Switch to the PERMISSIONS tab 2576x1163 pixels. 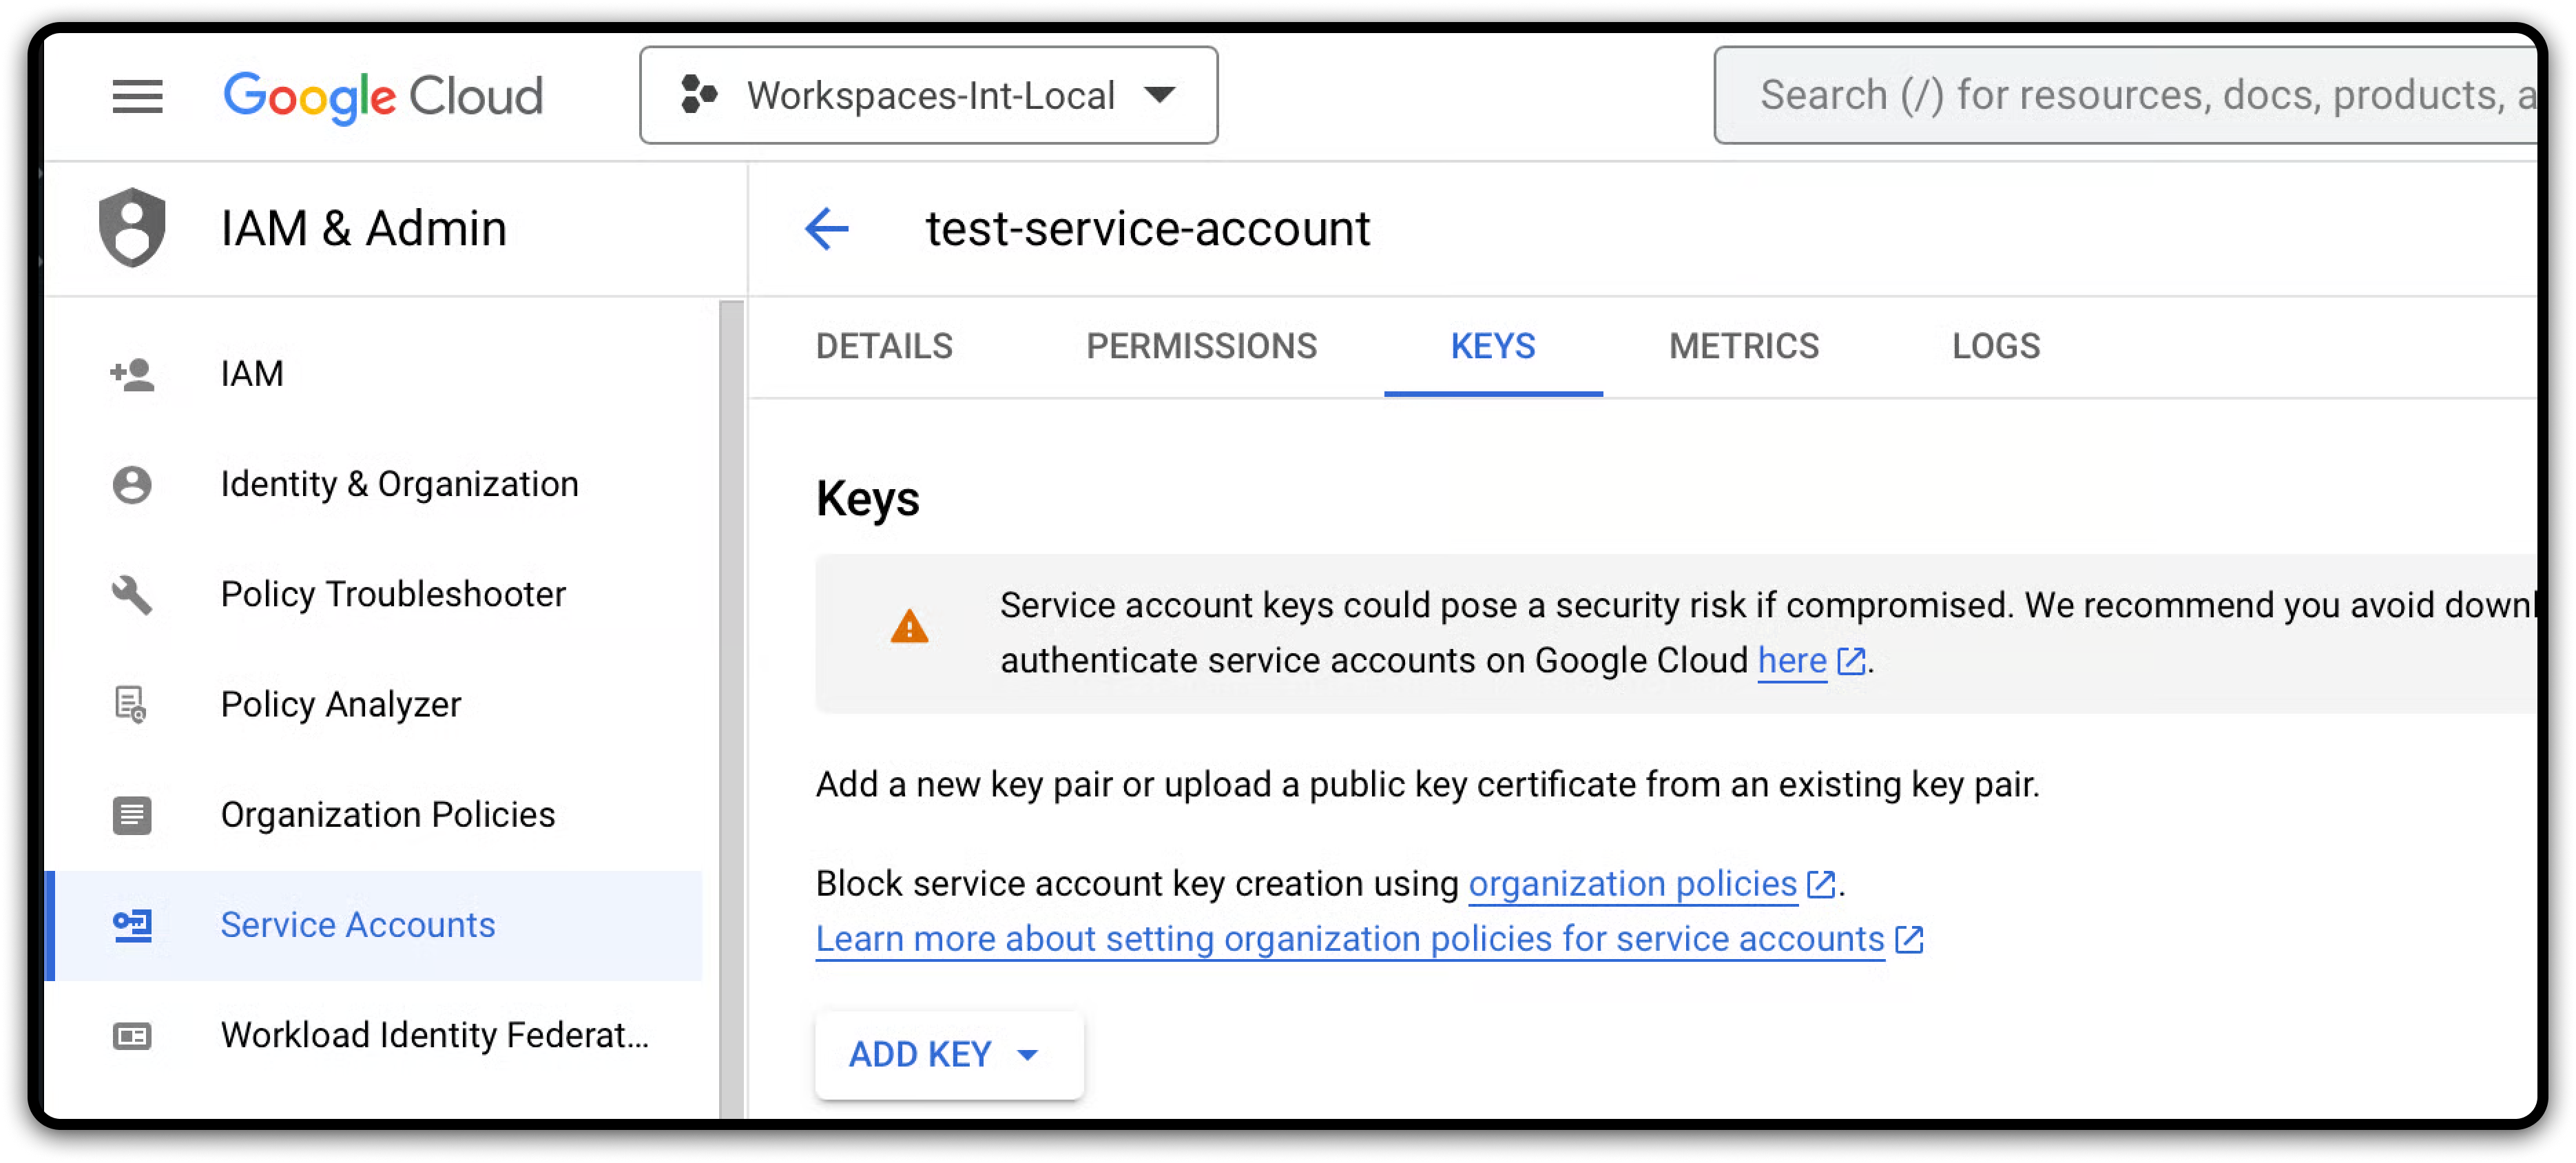(1201, 346)
